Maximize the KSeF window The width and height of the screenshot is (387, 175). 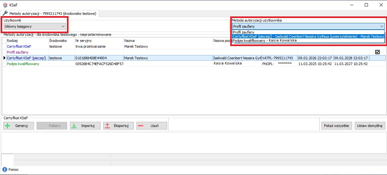click(x=366, y=5)
